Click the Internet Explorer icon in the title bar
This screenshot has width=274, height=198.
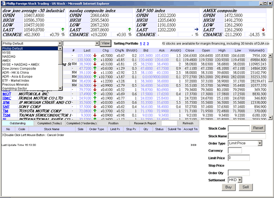pos(3,3)
